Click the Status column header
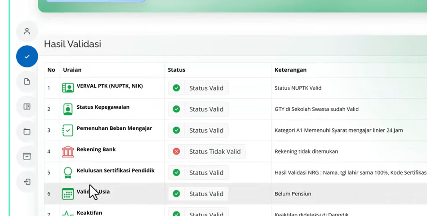 177,70
